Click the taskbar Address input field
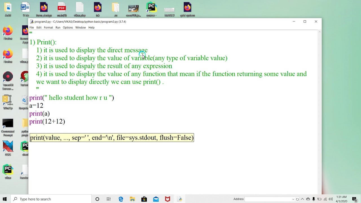The height and width of the screenshot is (203, 361). [268, 199]
